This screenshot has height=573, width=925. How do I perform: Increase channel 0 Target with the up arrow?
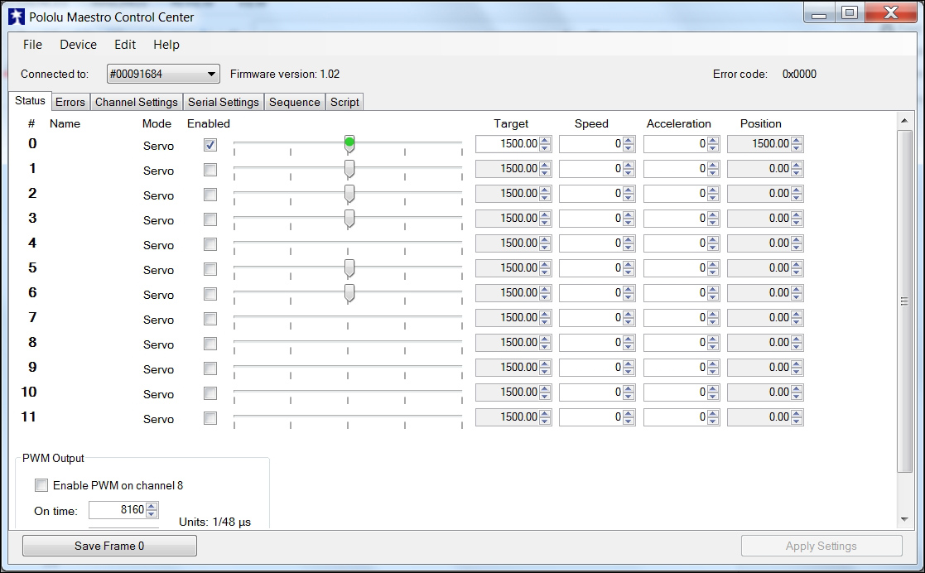(545, 141)
